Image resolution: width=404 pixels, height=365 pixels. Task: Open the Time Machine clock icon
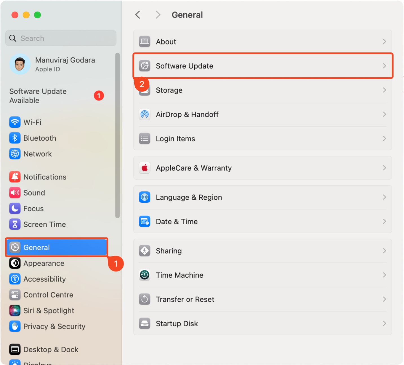tap(144, 275)
